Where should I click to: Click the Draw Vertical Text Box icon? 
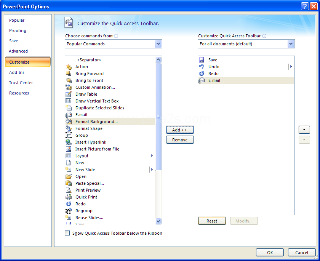[x=69, y=101]
